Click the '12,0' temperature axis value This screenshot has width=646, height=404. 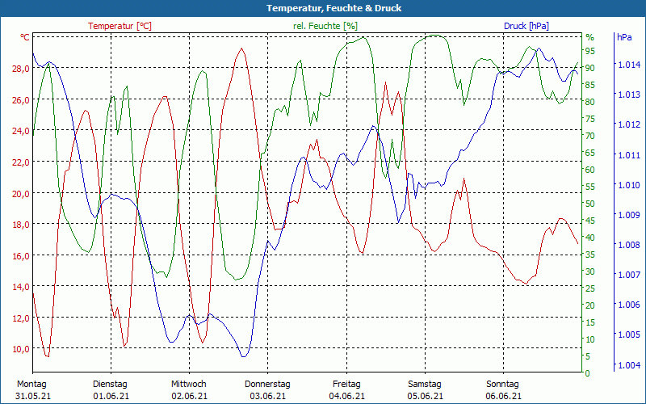pos(21,318)
